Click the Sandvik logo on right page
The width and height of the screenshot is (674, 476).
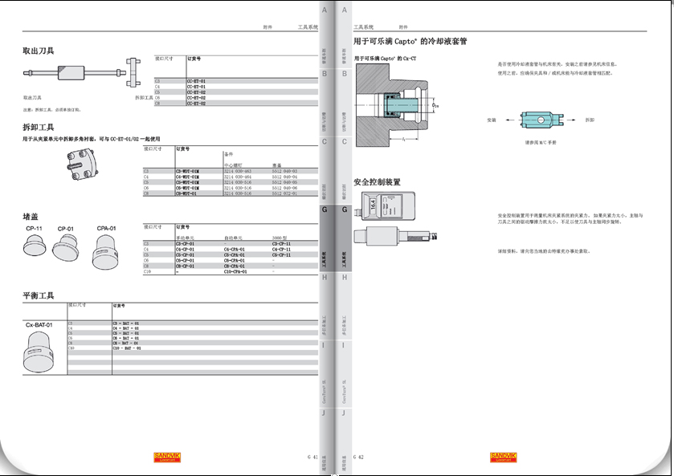504,457
